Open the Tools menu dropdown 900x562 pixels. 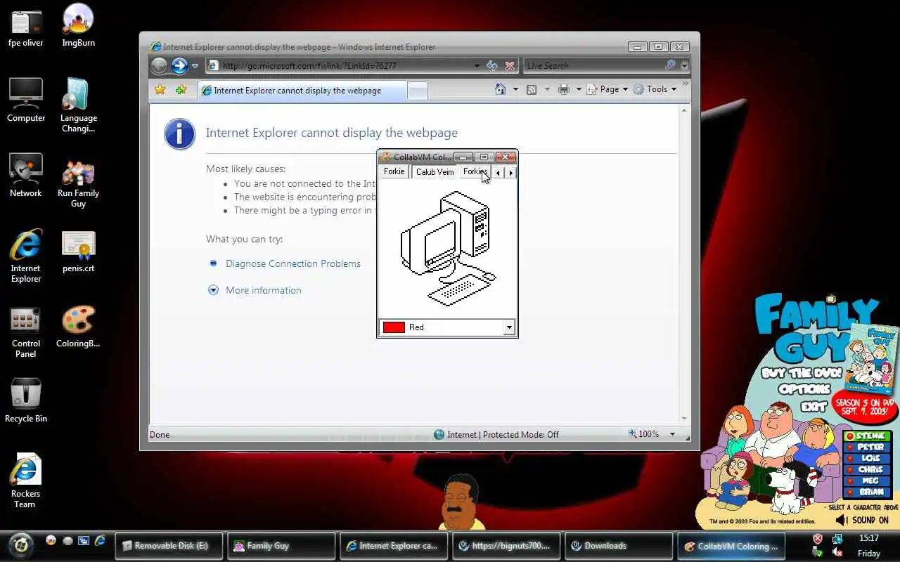655,89
